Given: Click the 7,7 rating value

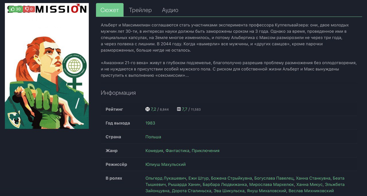Looking at the screenshot, I should pyautogui.click(x=184, y=109).
